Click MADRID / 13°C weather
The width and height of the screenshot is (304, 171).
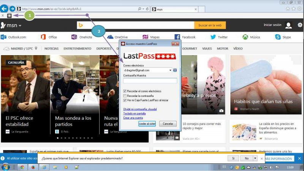(22, 49)
